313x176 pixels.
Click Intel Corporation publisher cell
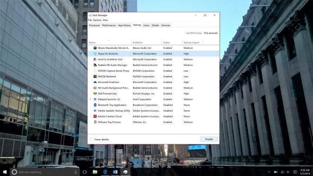[142, 99]
